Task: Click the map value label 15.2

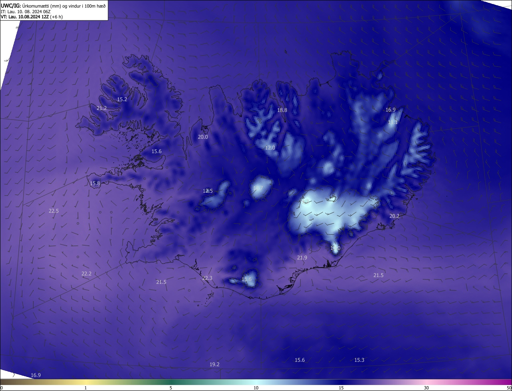Action: (122, 99)
